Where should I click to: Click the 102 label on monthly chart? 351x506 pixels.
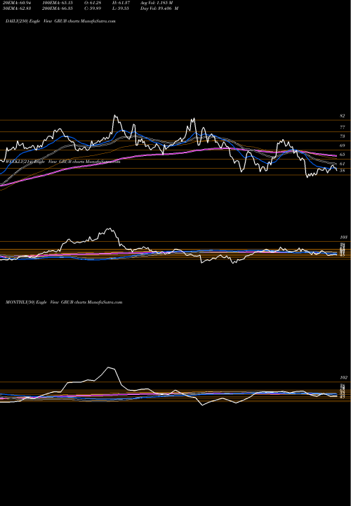point(343,377)
